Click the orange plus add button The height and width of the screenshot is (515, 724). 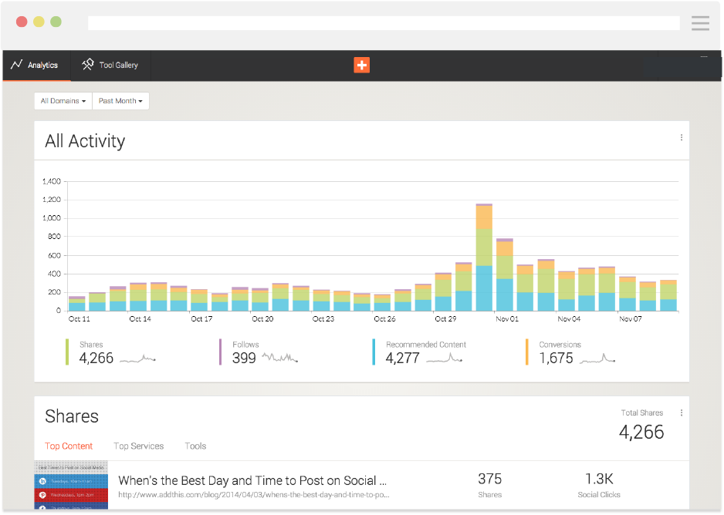[x=361, y=66]
